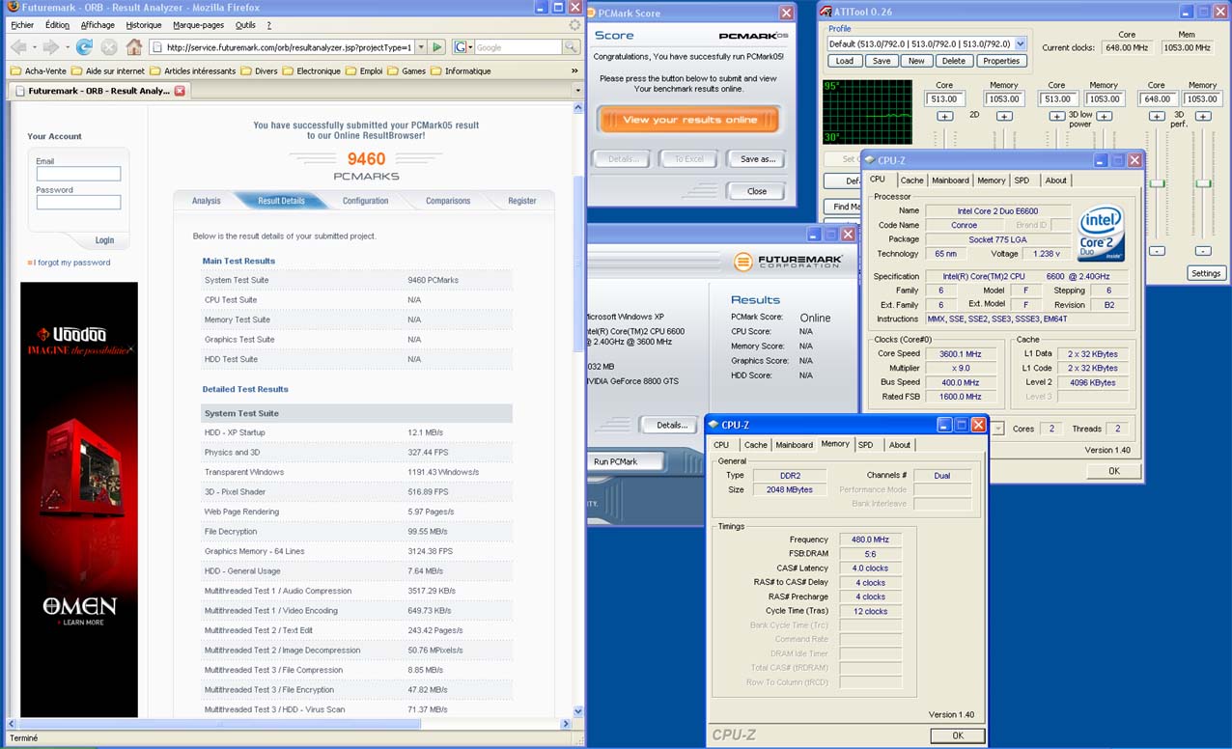Open the Emploi bookmark folder

[x=365, y=70]
